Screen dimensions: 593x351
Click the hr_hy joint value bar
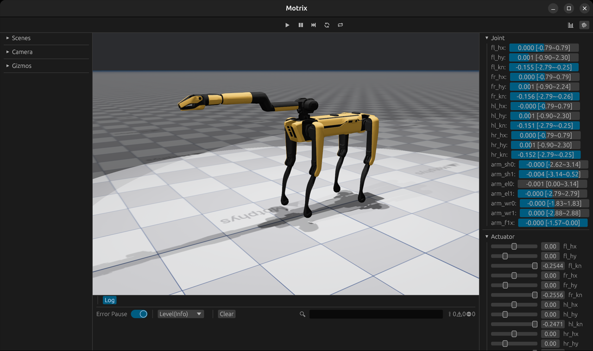click(x=545, y=145)
